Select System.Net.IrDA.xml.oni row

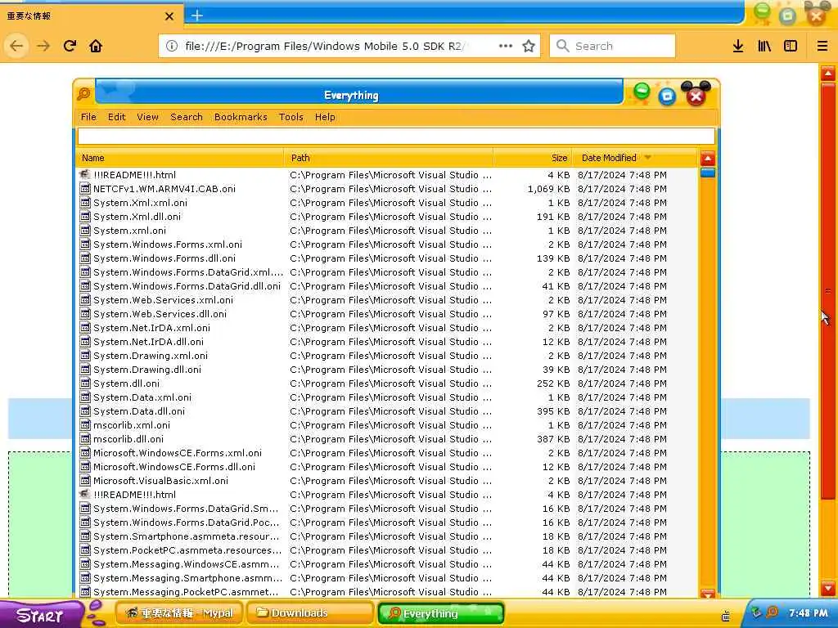coord(387,327)
